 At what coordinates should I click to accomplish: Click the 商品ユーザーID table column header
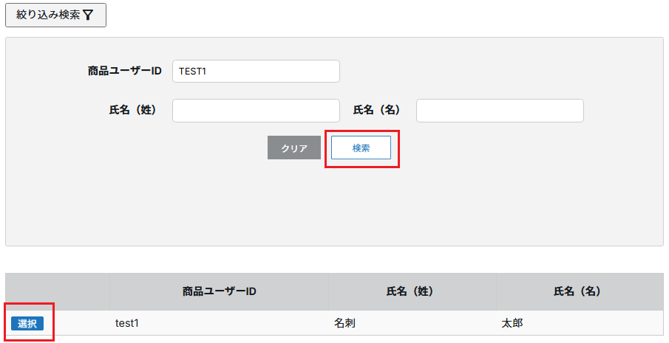220,291
